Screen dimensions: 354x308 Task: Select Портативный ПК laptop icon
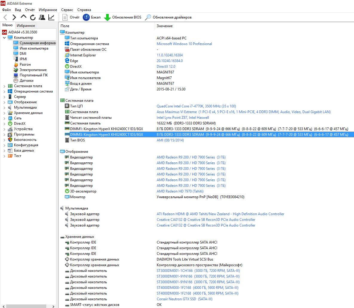coord(16,75)
